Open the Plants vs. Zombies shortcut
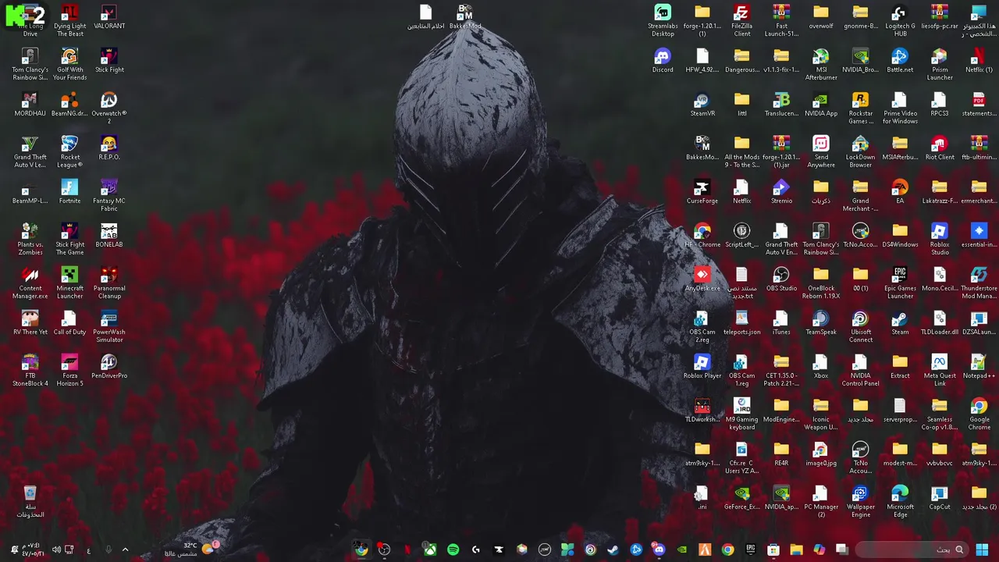Image resolution: width=999 pixels, height=562 pixels. click(30, 240)
